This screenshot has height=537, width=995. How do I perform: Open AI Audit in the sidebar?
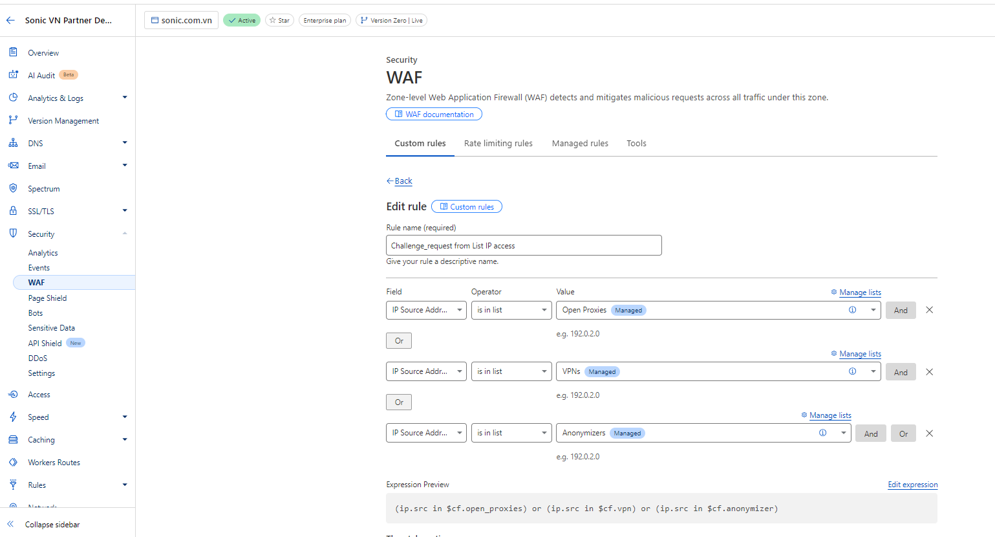[x=41, y=75]
